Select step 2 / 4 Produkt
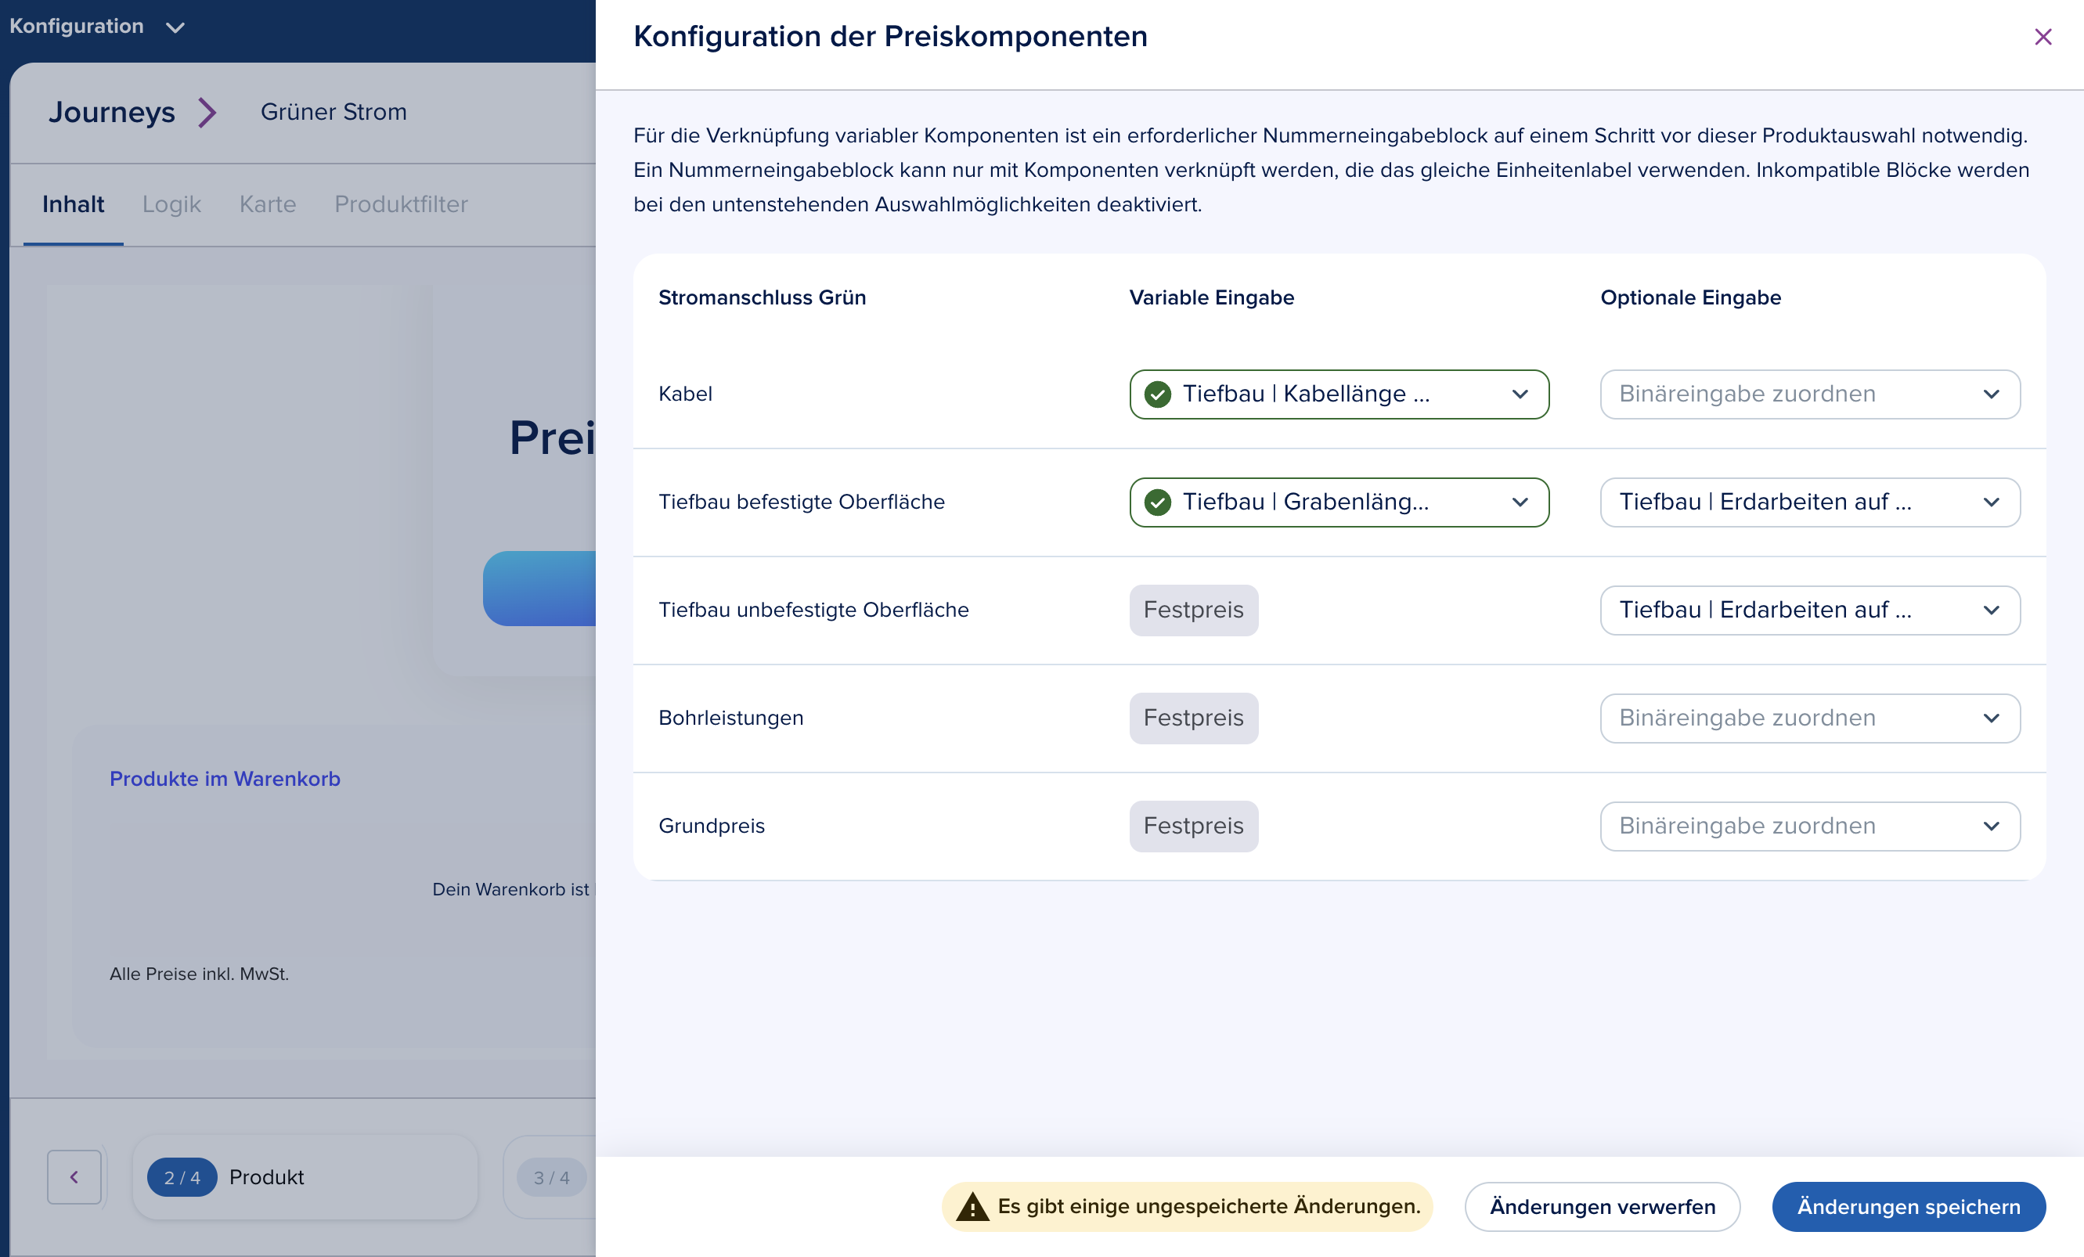The height and width of the screenshot is (1257, 2084). coord(305,1176)
